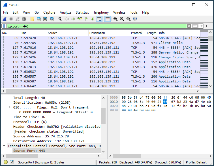Go to specified packet icon
The image size is (214, 166).
point(80,19)
